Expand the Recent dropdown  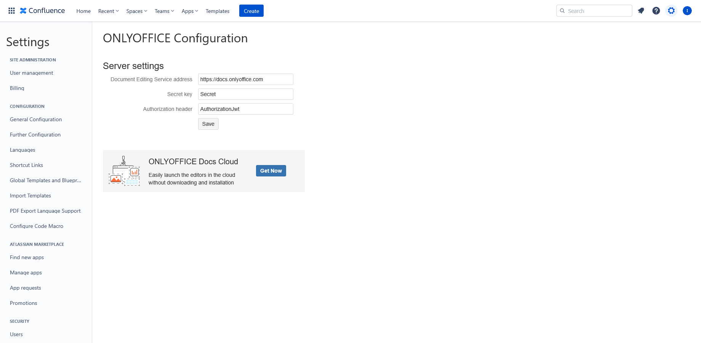(109, 11)
